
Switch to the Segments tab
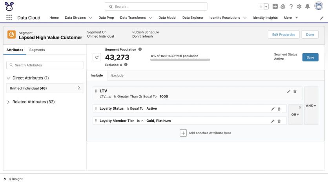point(37,50)
